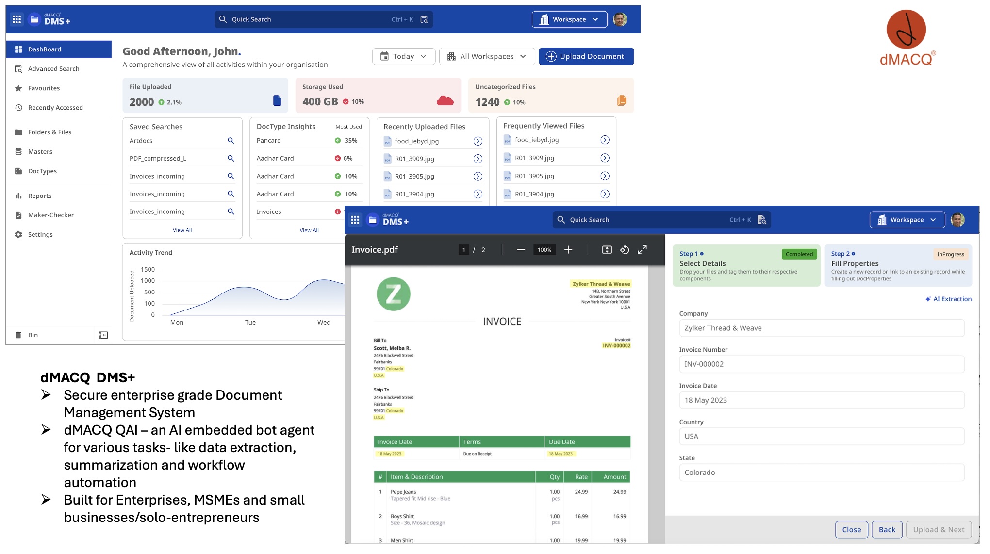The image size is (990, 554).
Task: Click the rotate icon in Invoice.pdf toolbar
Action: (x=625, y=250)
